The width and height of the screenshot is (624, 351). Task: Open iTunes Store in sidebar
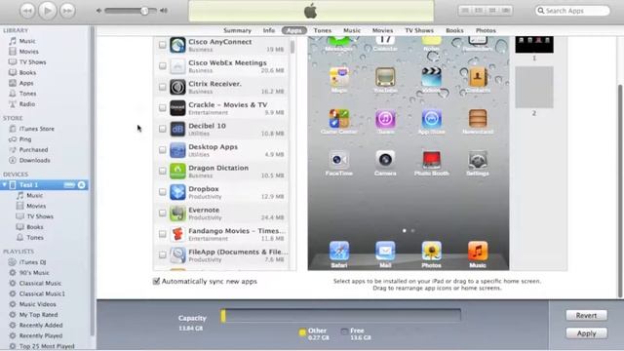[37, 129]
